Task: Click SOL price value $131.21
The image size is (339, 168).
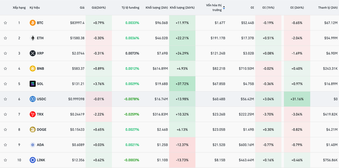Action: pos(77,84)
